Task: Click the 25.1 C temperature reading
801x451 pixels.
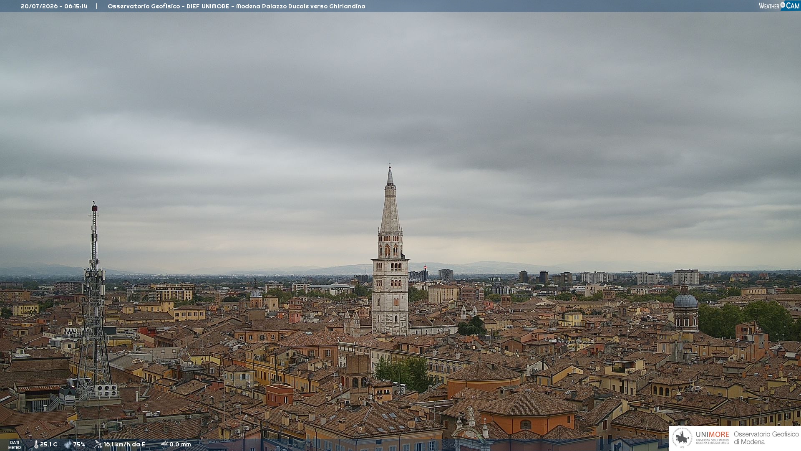Action: (48, 444)
